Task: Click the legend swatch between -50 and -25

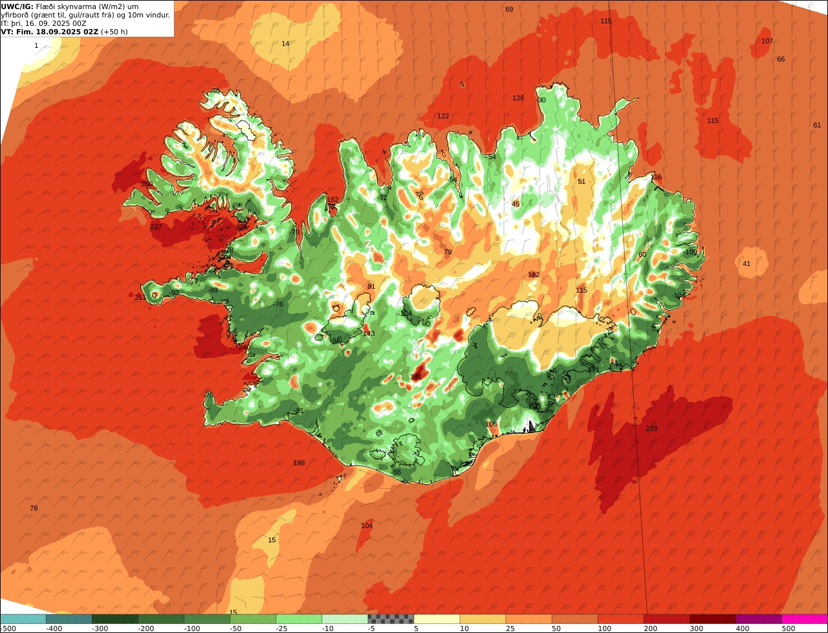Action: pos(253,619)
